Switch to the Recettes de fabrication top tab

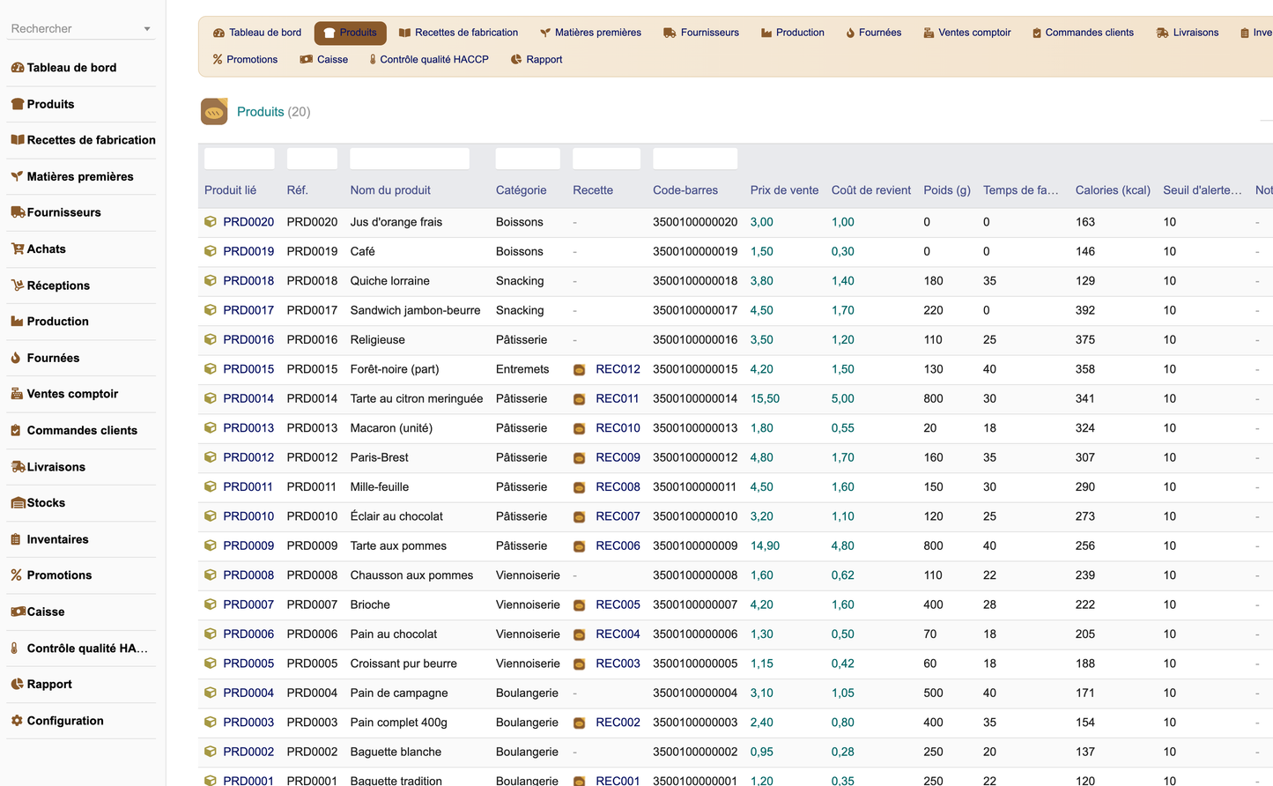pos(458,33)
